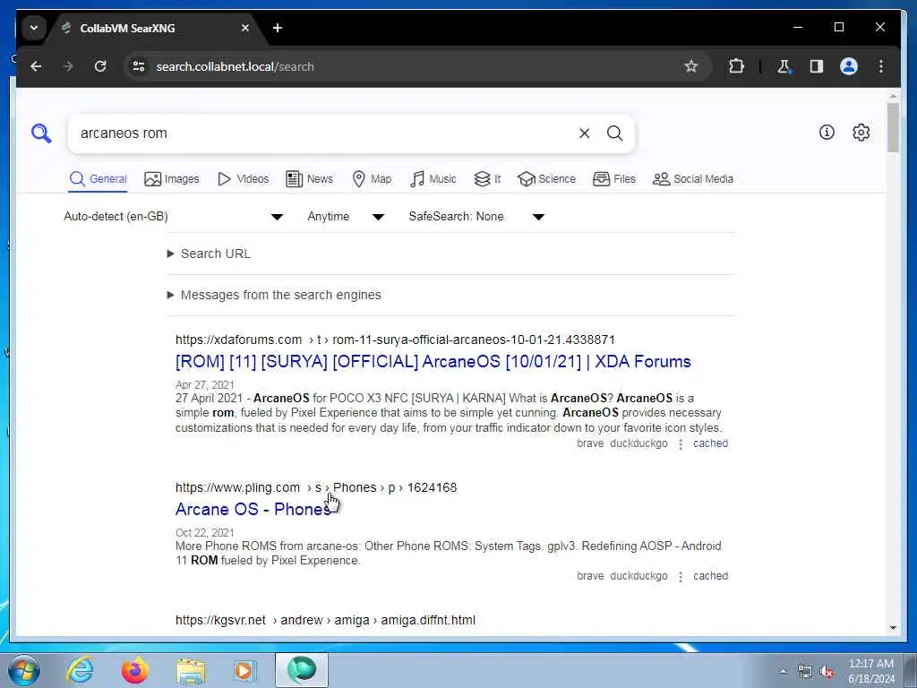Click the active browser taskbar button
The height and width of the screenshot is (688, 917).
pos(302,670)
